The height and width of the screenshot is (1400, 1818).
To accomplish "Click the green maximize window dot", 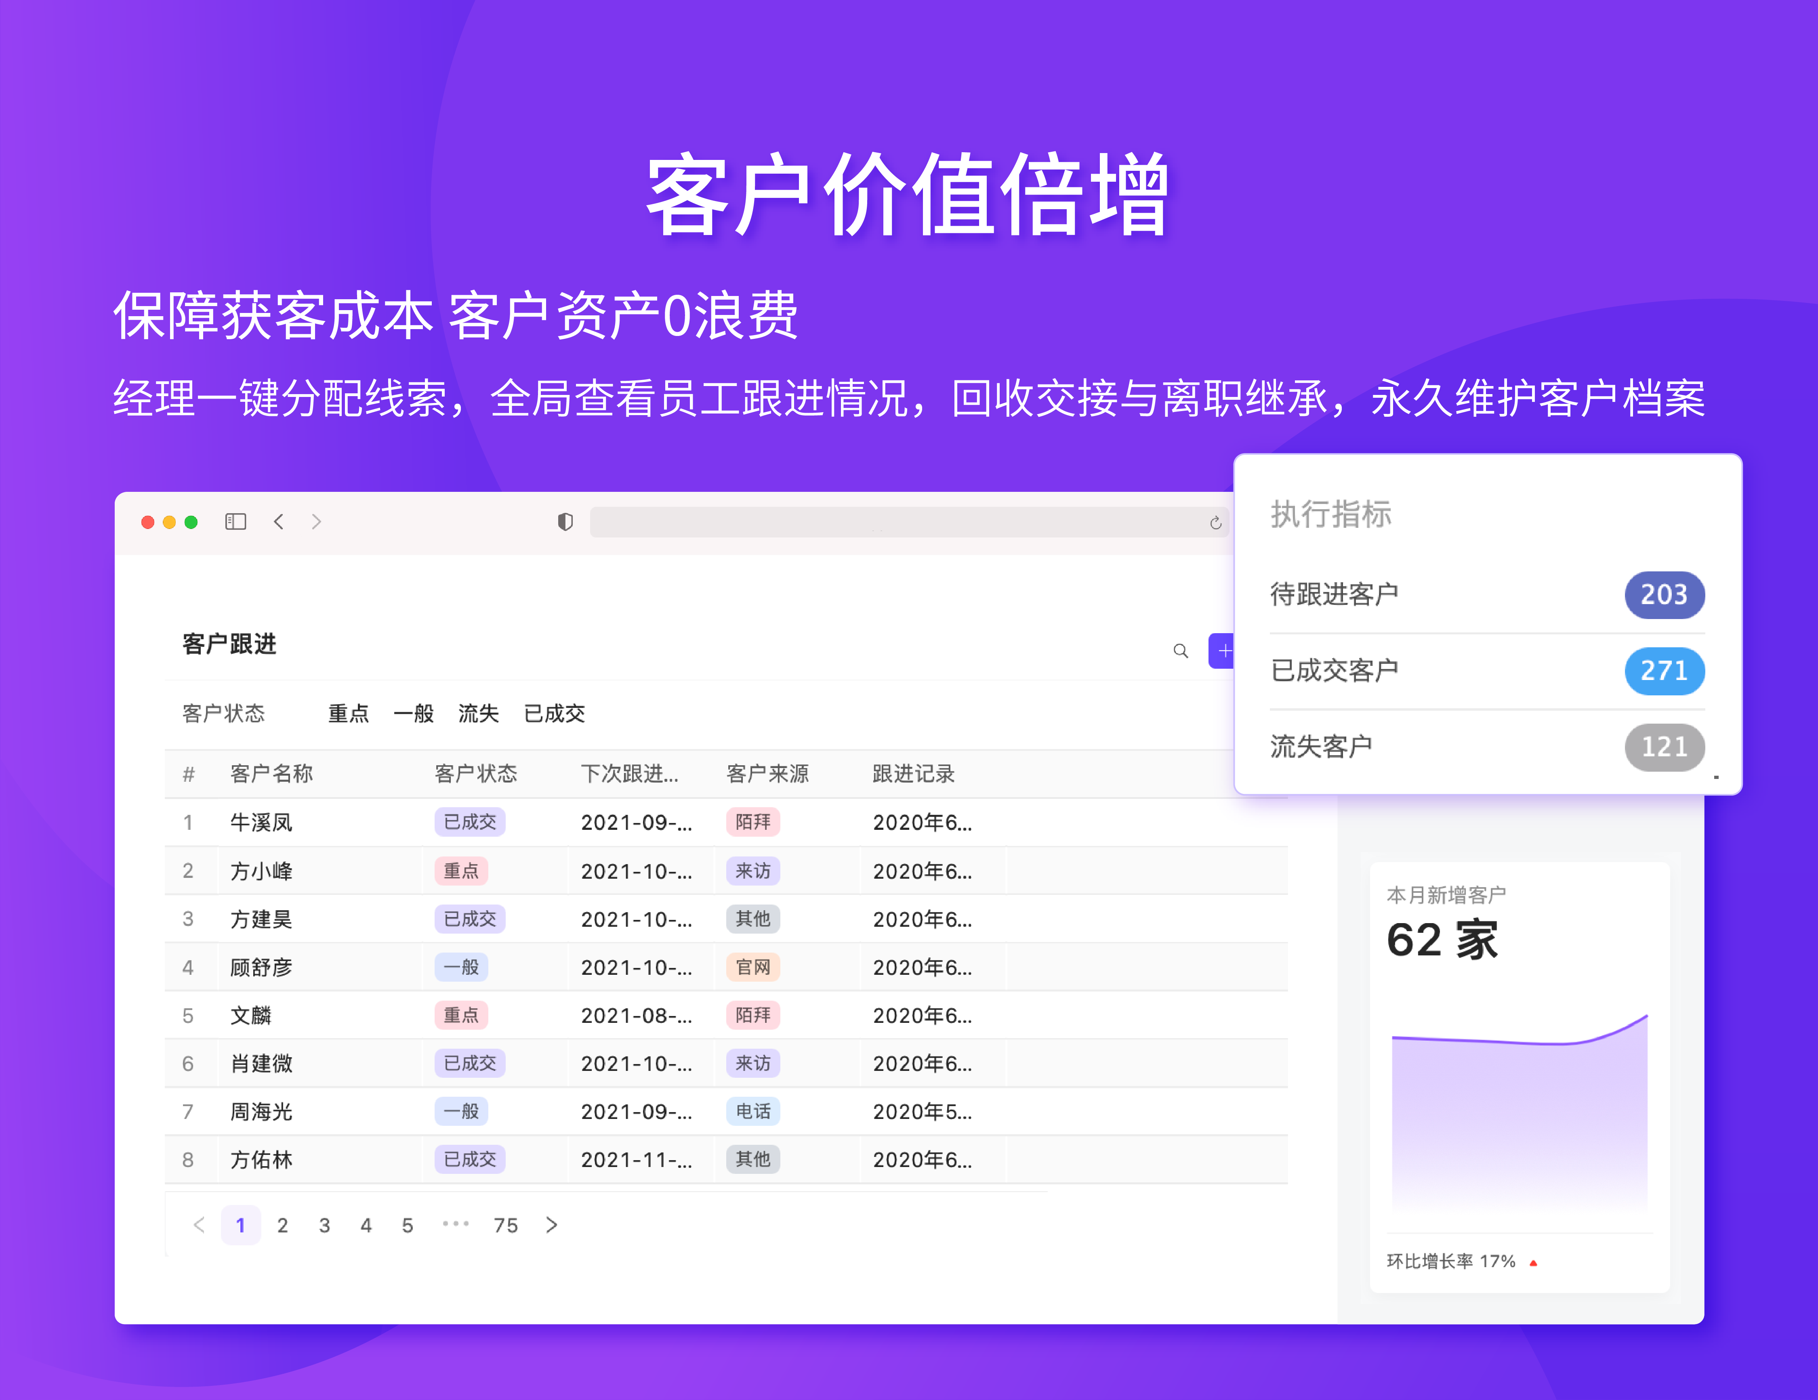I will (191, 522).
